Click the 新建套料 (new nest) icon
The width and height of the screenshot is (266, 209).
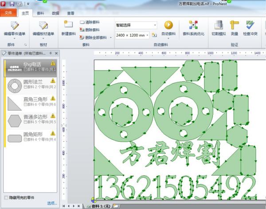point(68,25)
